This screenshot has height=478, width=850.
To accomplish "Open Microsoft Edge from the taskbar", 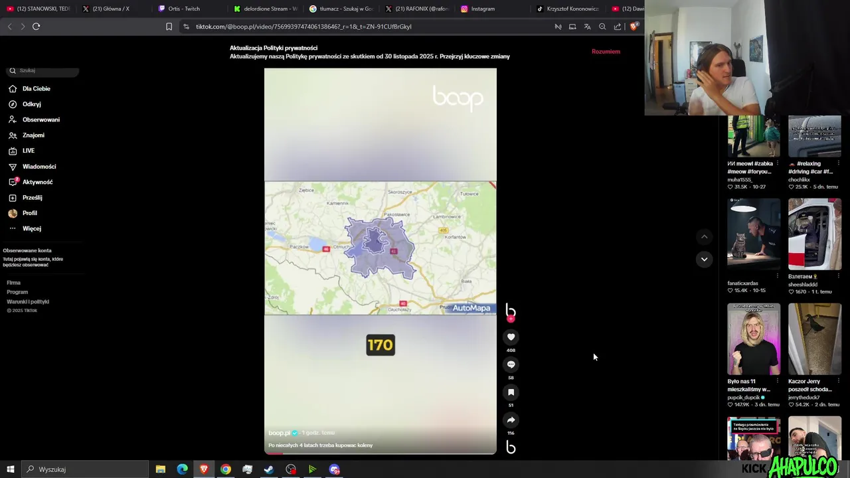I will (x=183, y=469).
